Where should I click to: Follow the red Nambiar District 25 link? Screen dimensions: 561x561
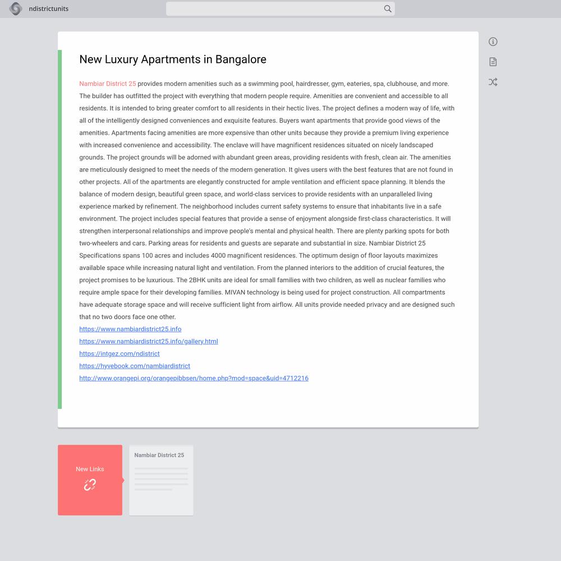(x=108, y=84)
